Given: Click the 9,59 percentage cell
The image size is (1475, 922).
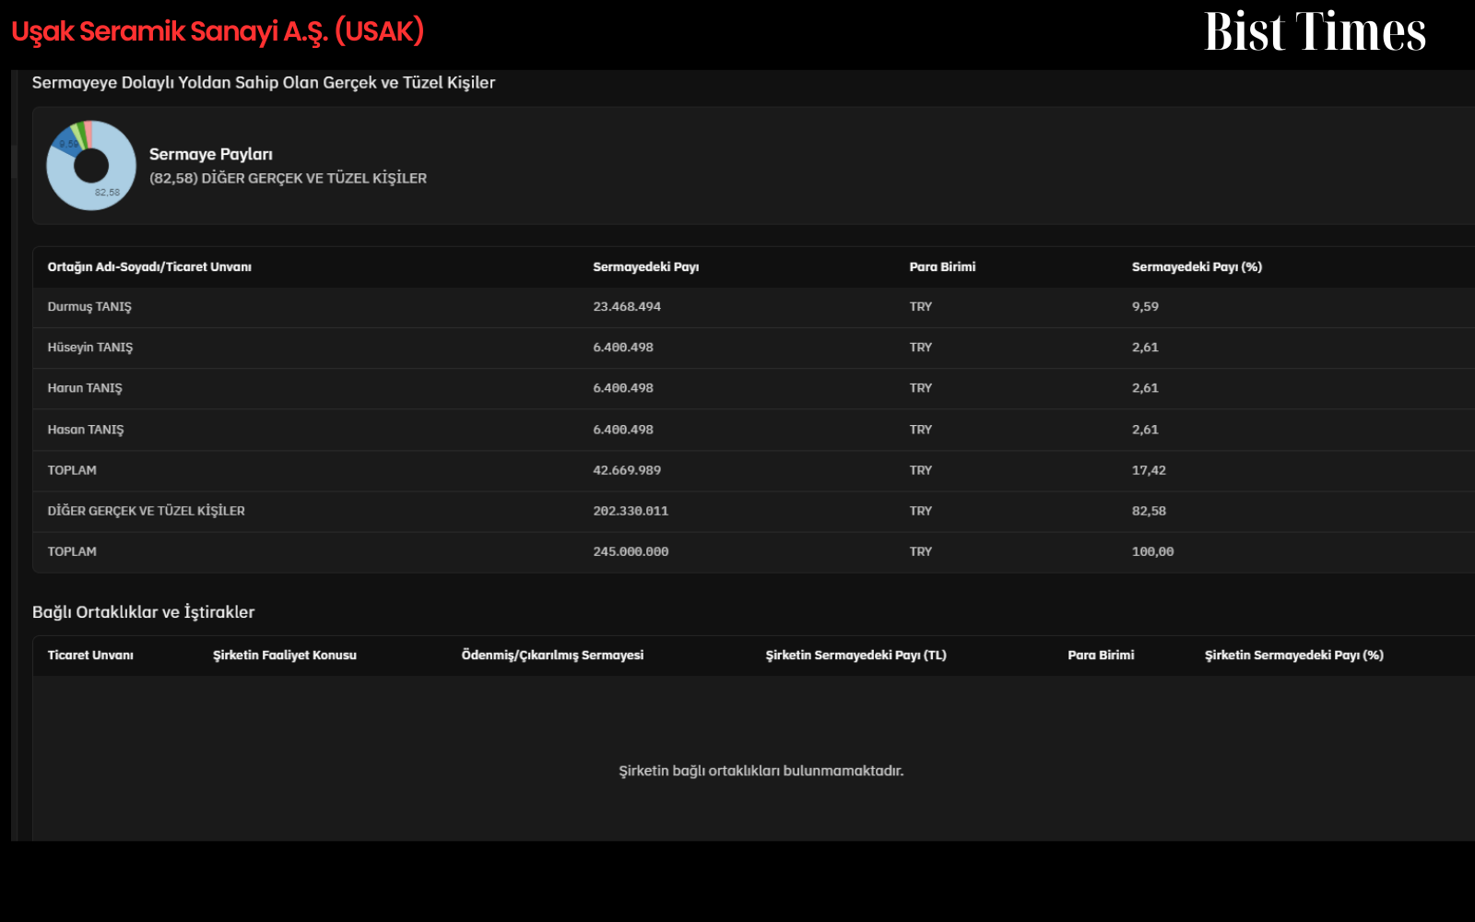Looking at the screenshot, I should coord(1145,307).
